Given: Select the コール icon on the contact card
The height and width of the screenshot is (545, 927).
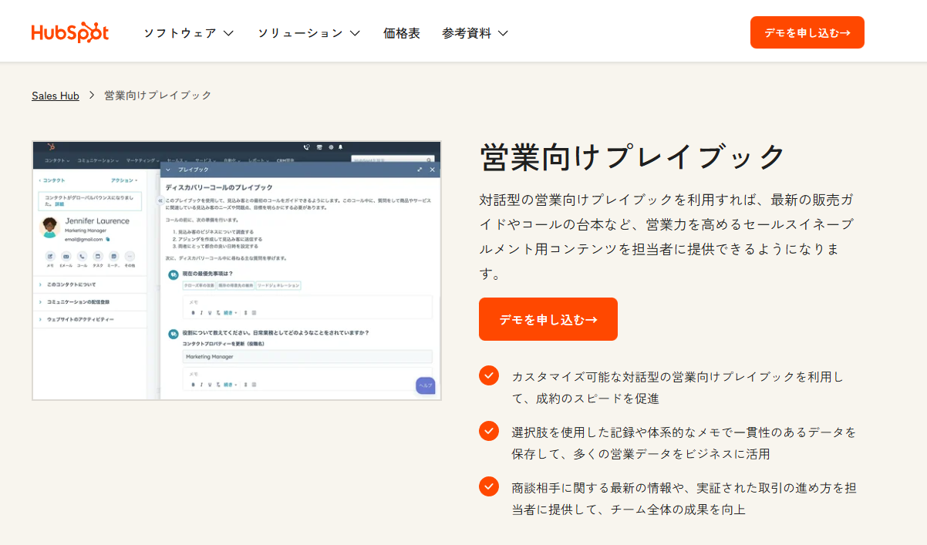Looking at the screenshot, I should [x=81, y=258].
